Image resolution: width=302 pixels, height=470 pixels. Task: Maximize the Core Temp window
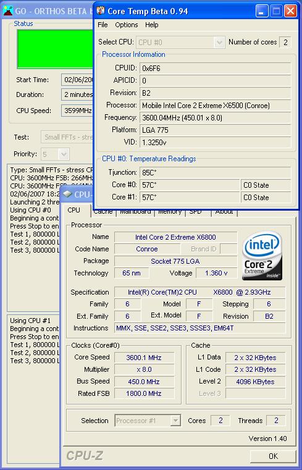click(x=276, y=11)
